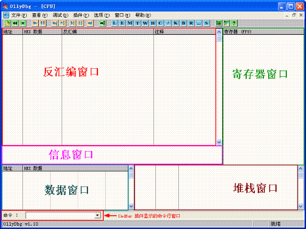Image resolution: width=306 pixels, height=229 pixels.
Task: Click the OllyDbg v1.10 status bar text
Action: tap(21, 224)
